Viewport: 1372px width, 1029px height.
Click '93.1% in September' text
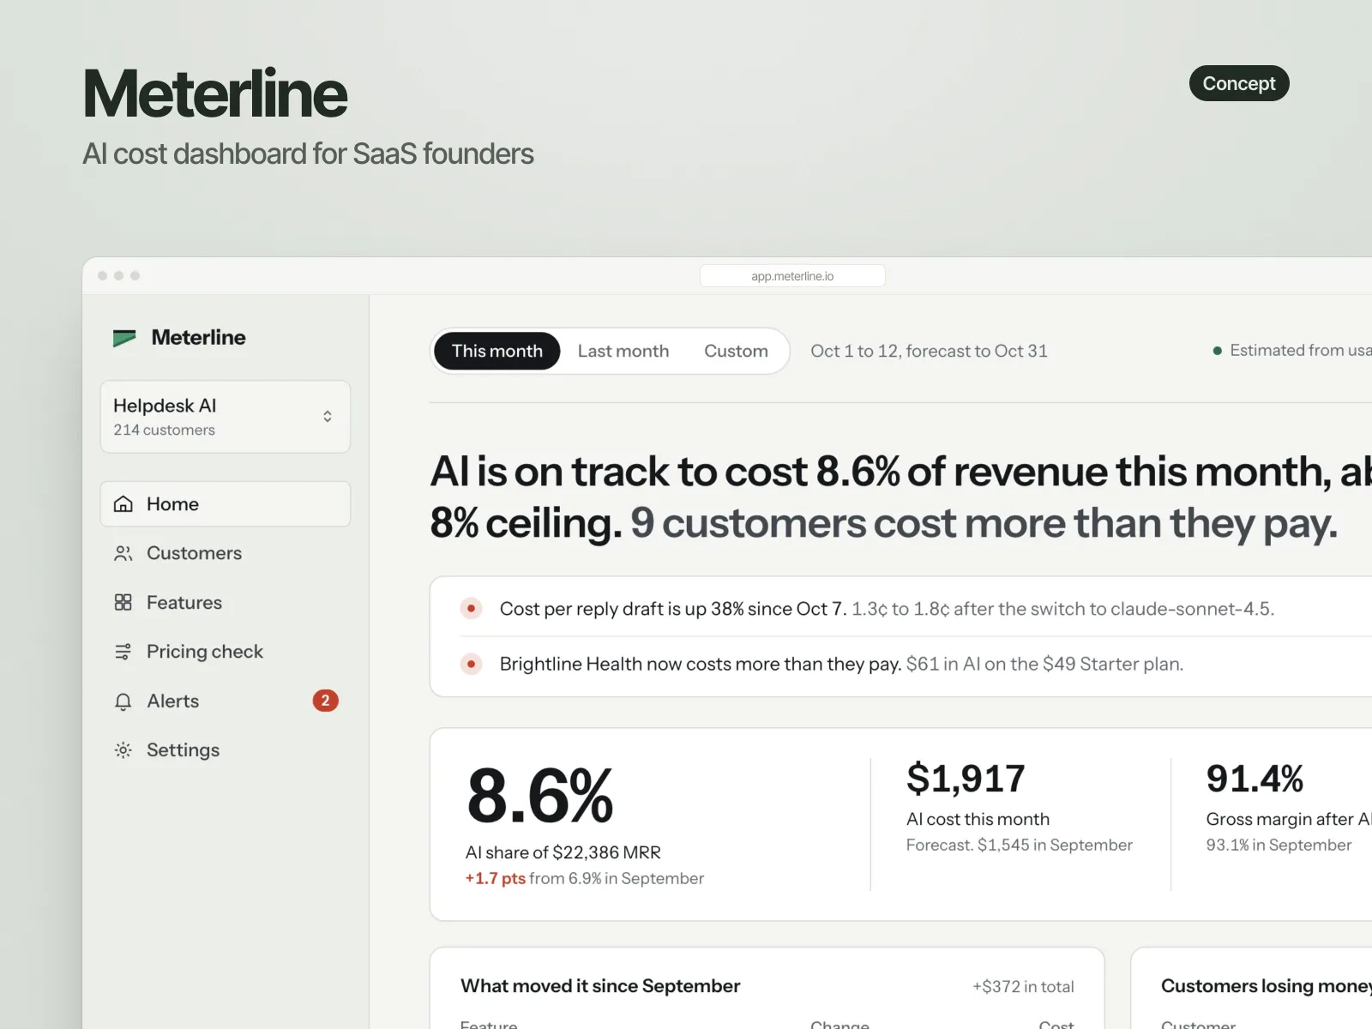(x=1279, y=845)
